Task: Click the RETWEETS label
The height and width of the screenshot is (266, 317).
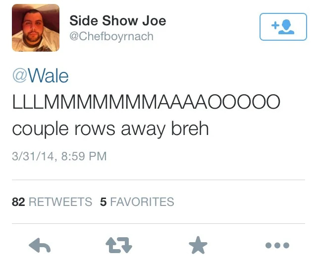Action: 60,202
